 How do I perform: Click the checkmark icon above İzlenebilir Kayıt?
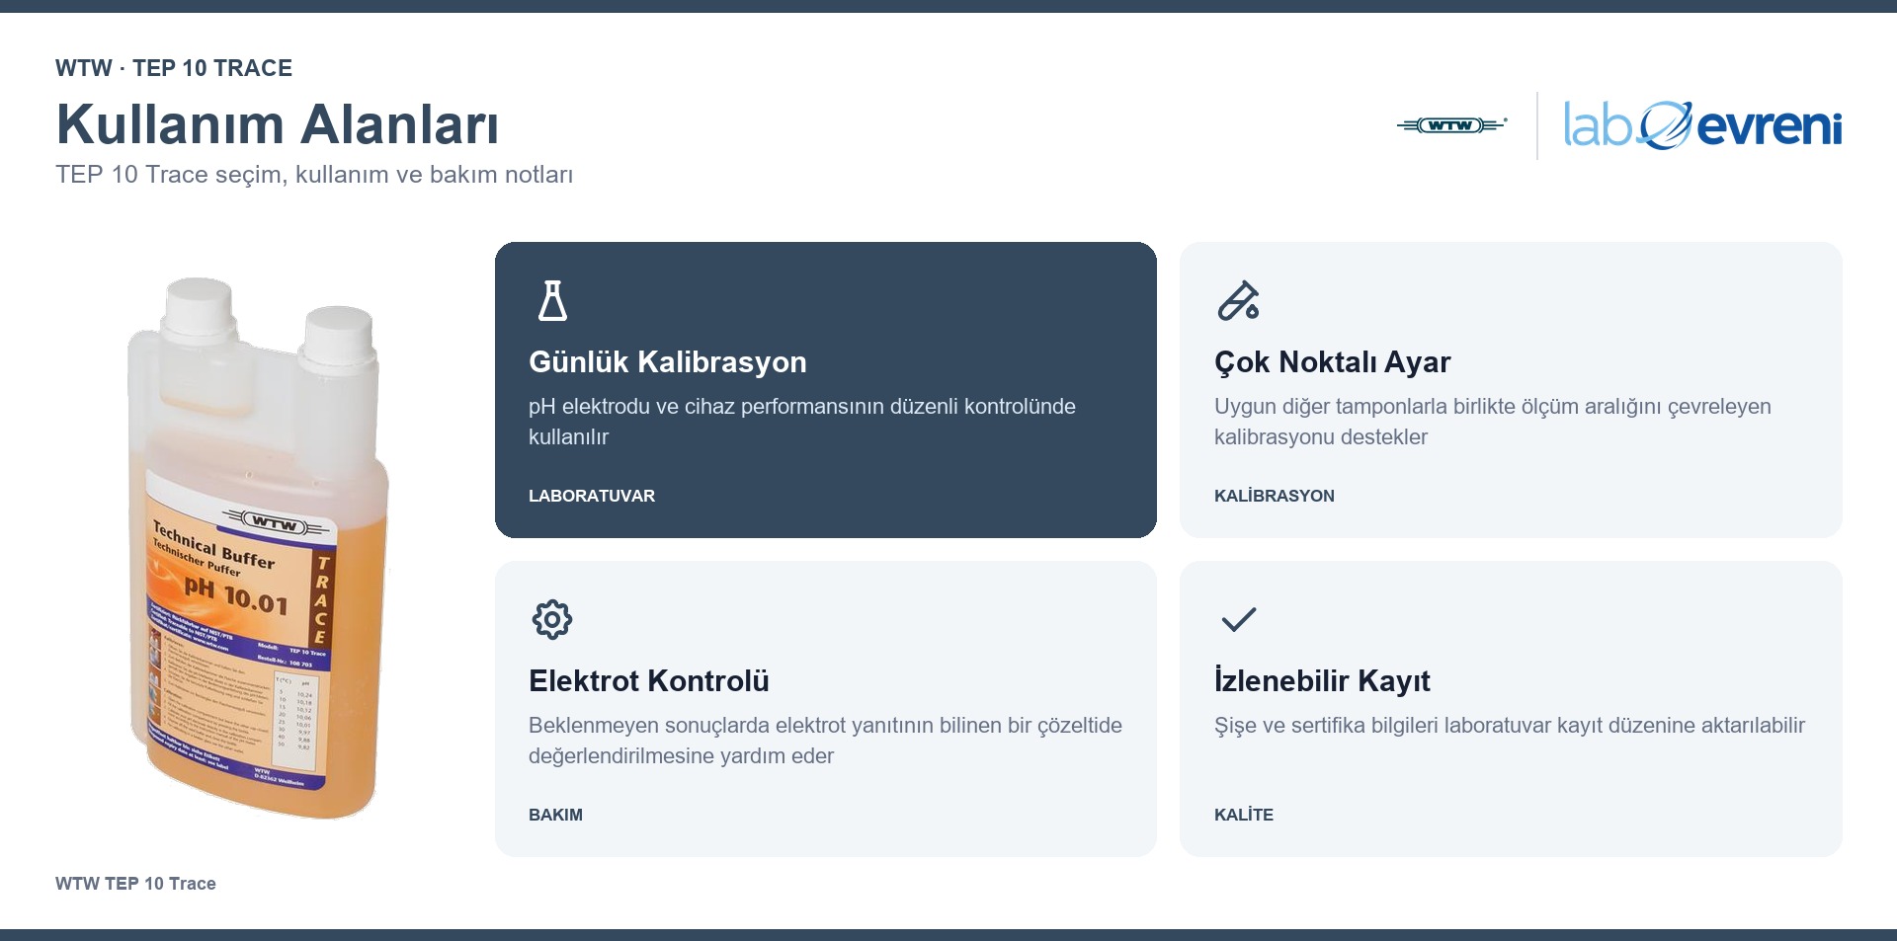(1238, 619)
